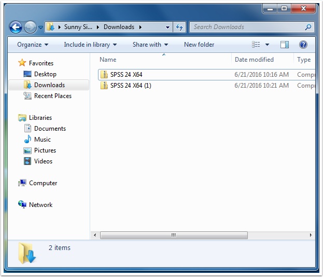Click the greyed Forward arrow button
This screenshot has height=277, width=323.
[x=30, y=27]
